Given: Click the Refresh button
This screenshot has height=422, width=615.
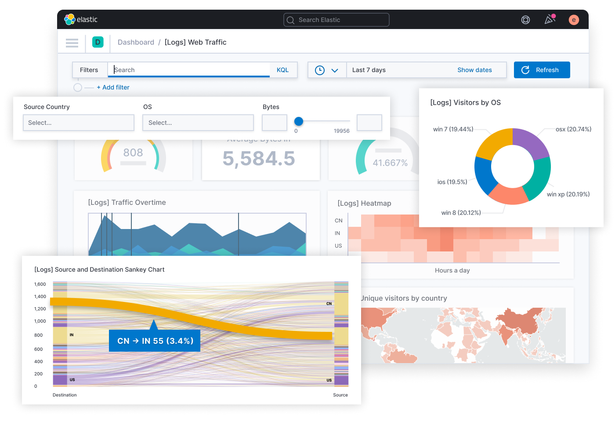Looking at the screenshot, I should (542, 70).
